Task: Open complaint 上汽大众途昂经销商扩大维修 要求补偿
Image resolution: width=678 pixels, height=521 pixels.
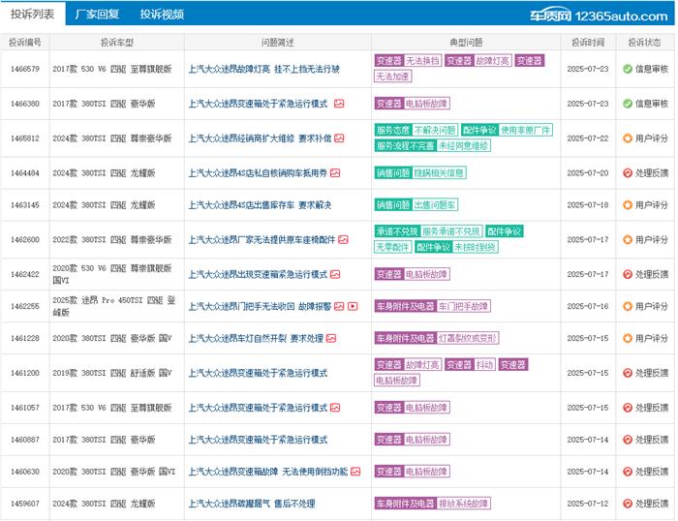Action: [261, 138]
